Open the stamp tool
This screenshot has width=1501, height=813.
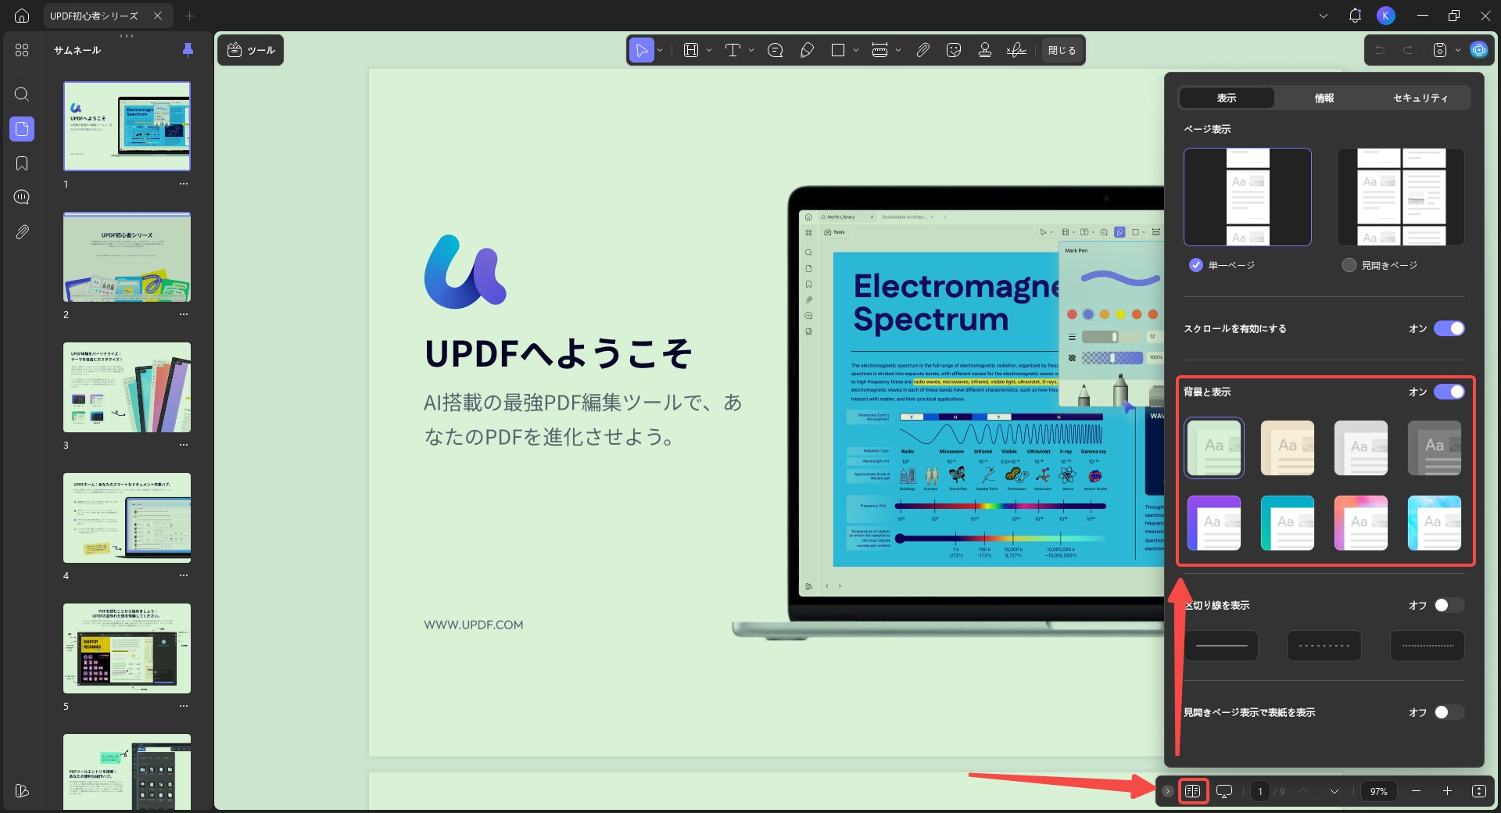coord(985,50)
